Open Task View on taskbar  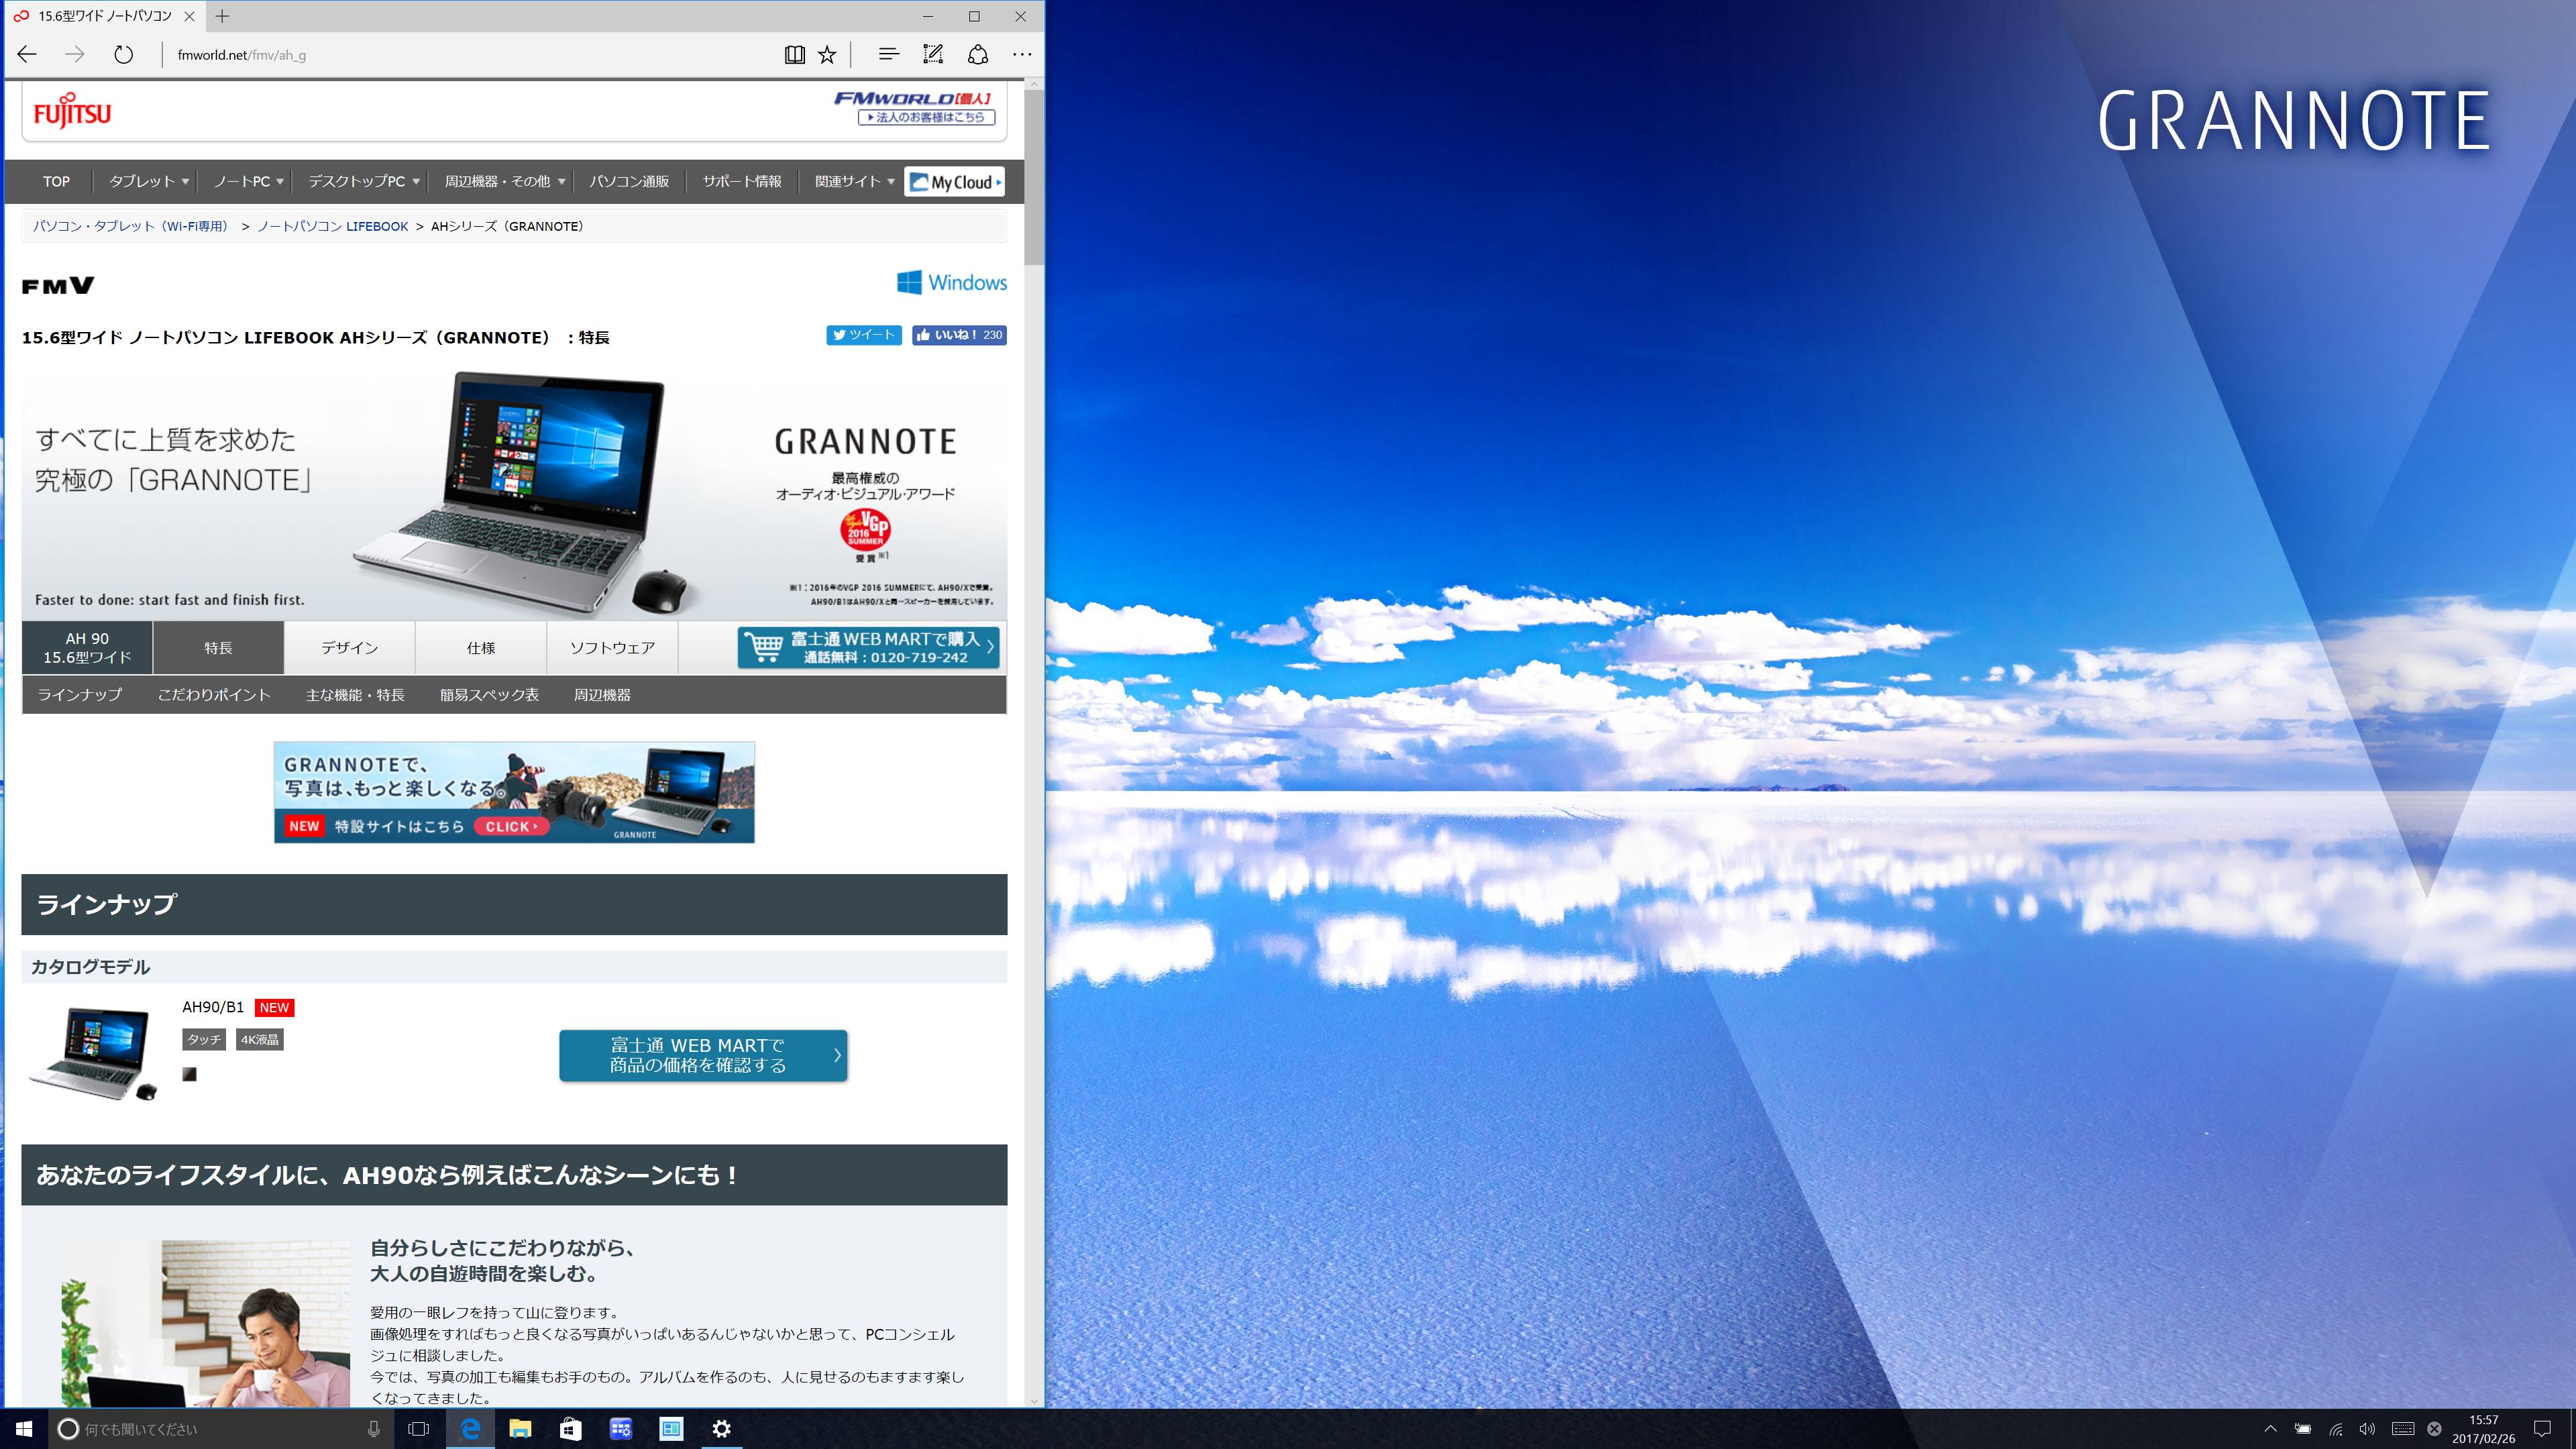(x=419, y=1429)
